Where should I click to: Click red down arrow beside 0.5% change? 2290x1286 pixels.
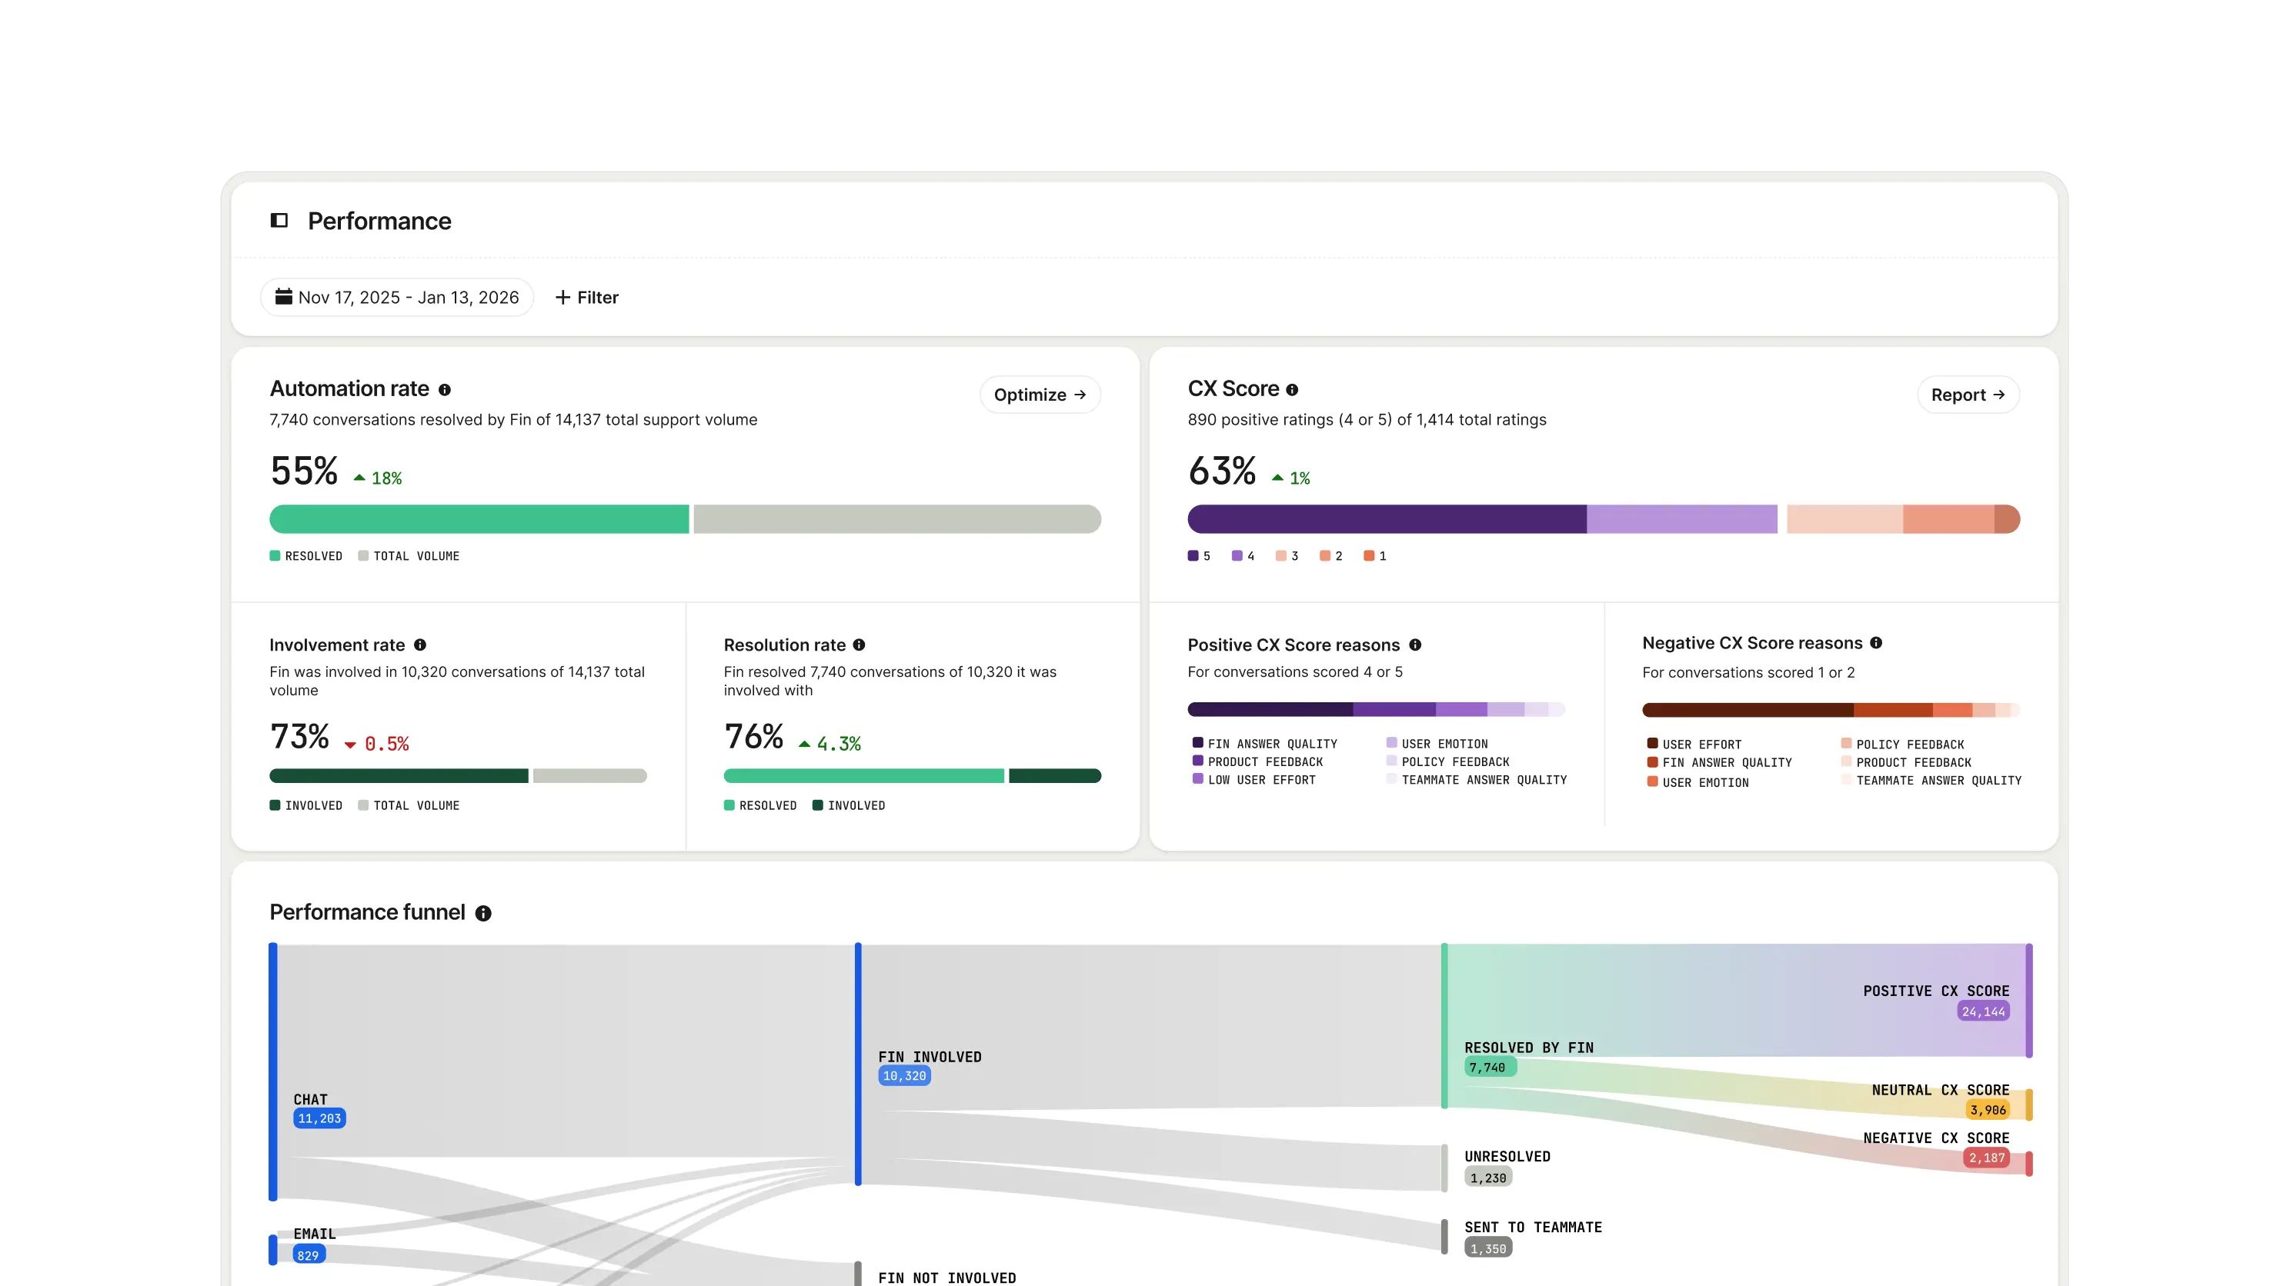(350, 745)
